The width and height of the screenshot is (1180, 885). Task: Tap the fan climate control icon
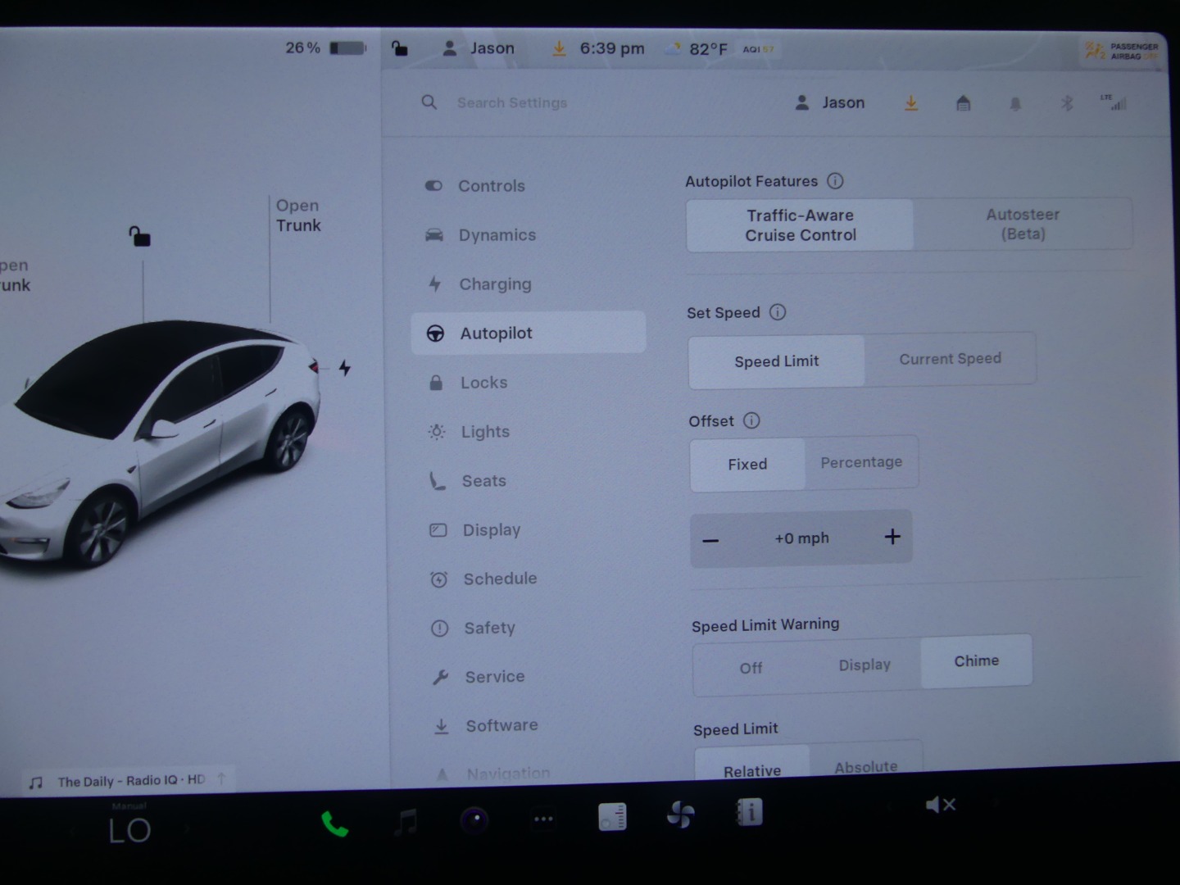point(680,815)
